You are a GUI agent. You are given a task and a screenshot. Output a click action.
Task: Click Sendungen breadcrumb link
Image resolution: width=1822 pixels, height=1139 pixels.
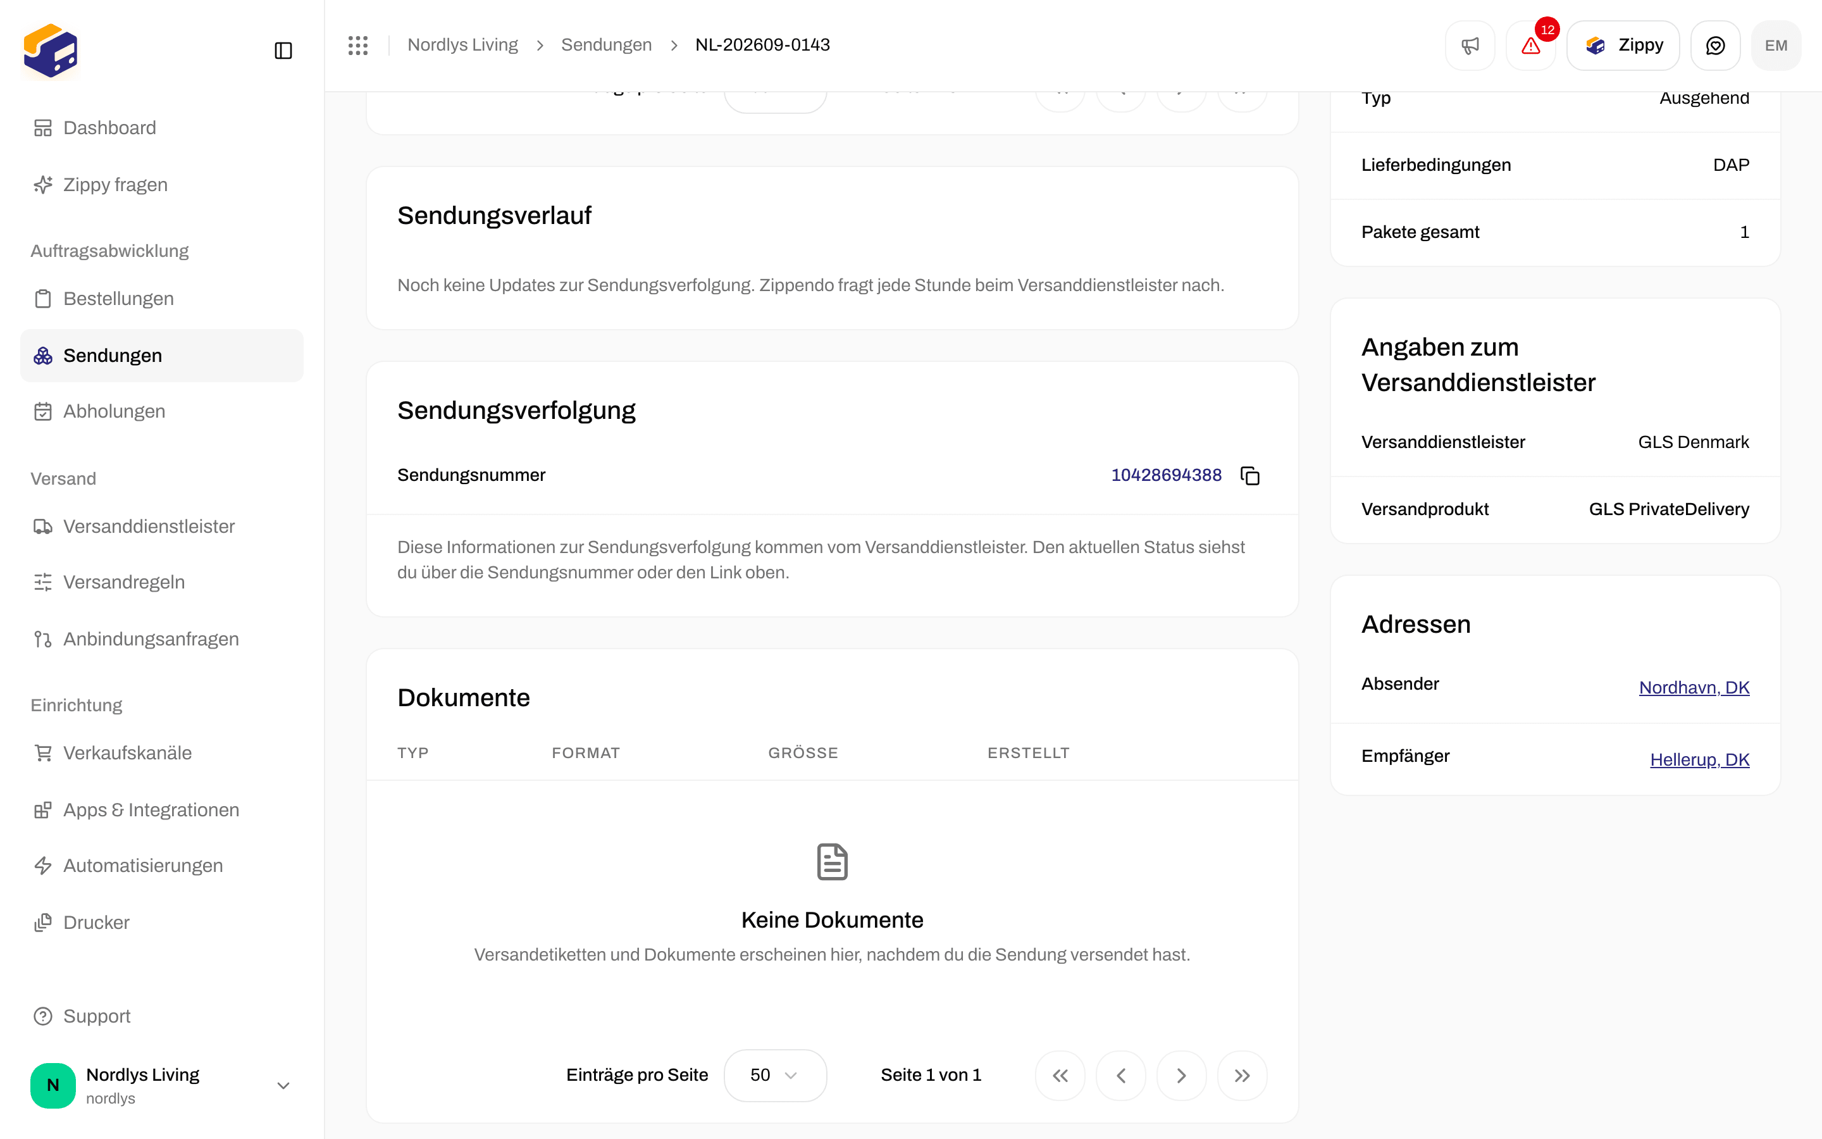(606, 45)
